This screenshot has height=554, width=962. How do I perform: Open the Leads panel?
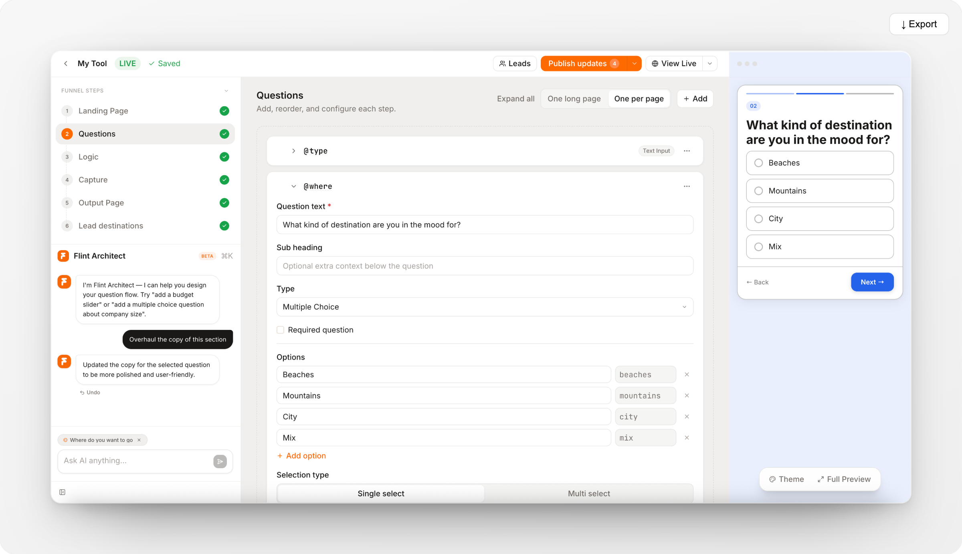(x=515, y=63)
